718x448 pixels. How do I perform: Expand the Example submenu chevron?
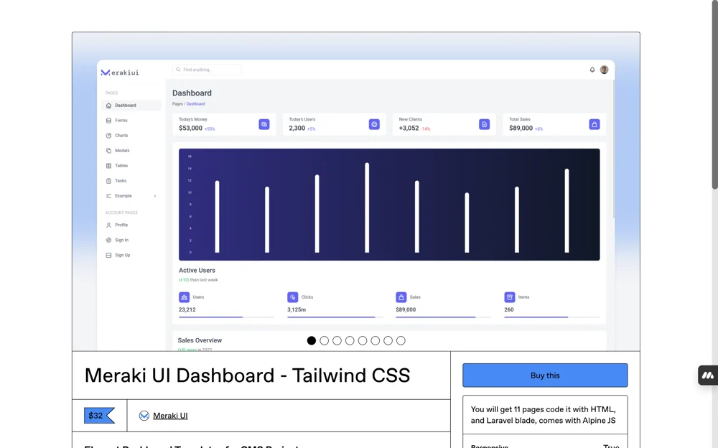[x=155, y=196]
